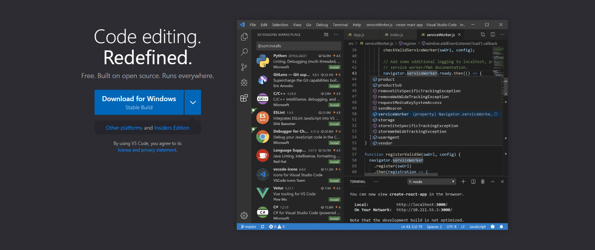Screen dimensions: 595x250
Task: Click the sync changes icon in status bar
Action: [263, 227]
